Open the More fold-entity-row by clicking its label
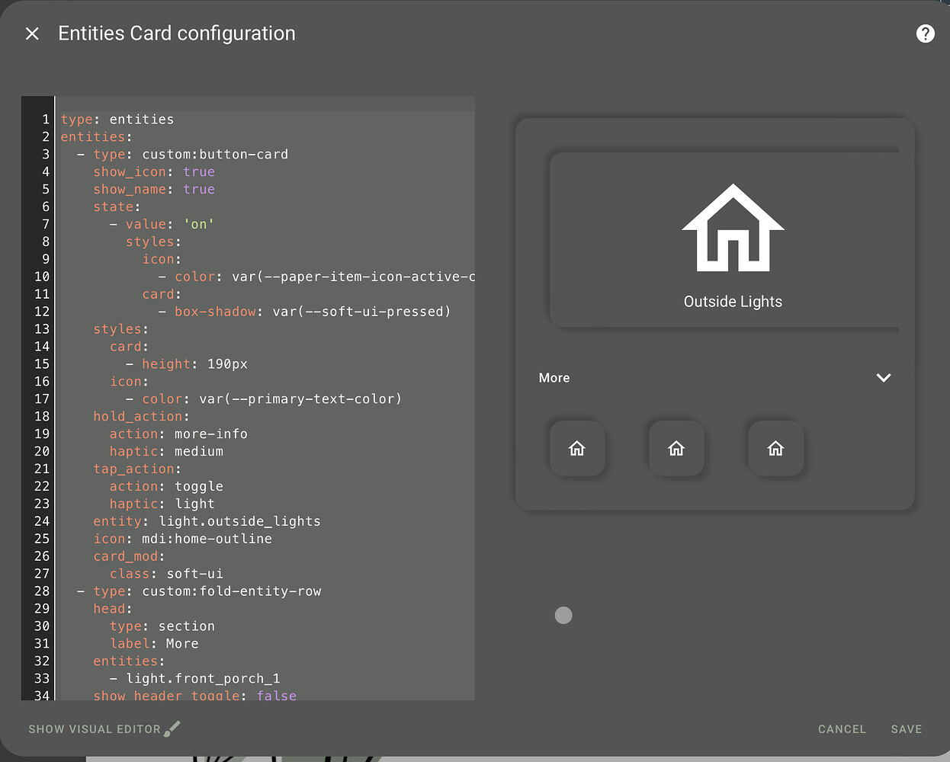This screenshot has width=950, height=762. [x=554, y=377]
